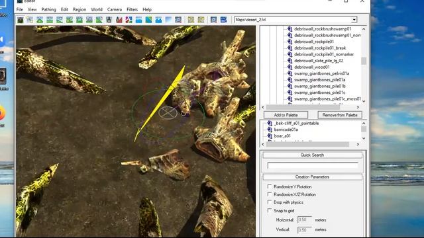Open the Help menu
424x238 pixels.
coord(147,9)
